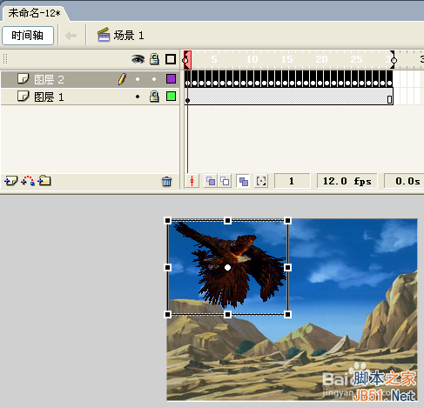Screen dimensions: 424x408
Task: Click the pencil edit icon on 图层 2
Action: coord(122,79)
